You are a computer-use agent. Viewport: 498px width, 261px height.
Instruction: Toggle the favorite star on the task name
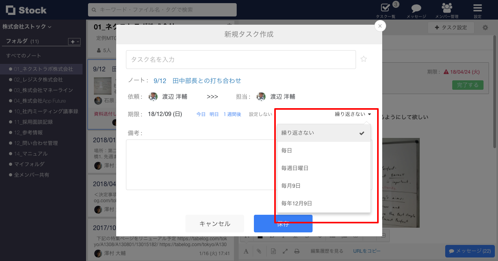(x=363, y=58)
